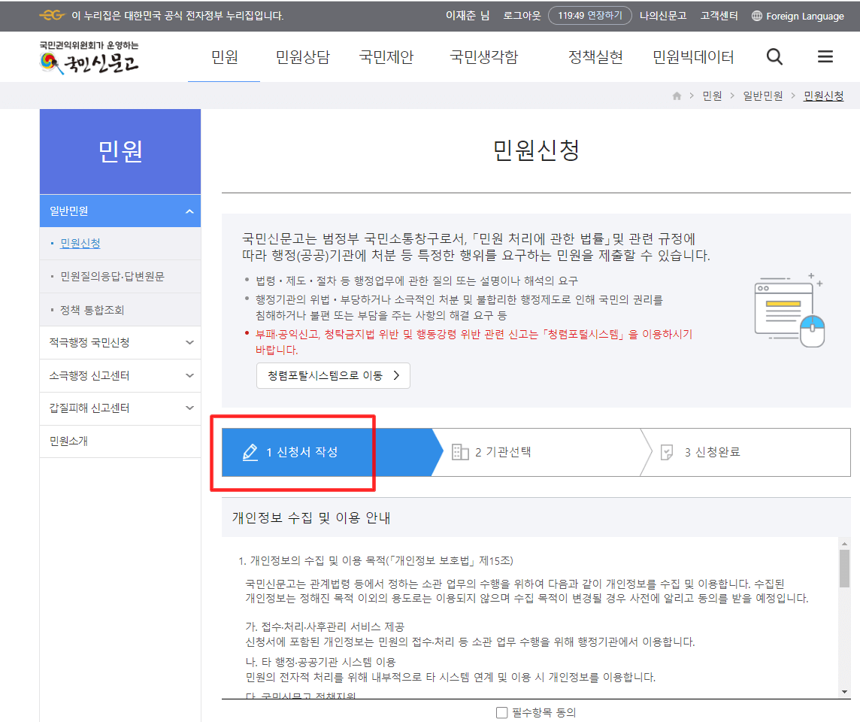Open the site search magnifier
Screen dimensions: 860x722
[774, 56]
